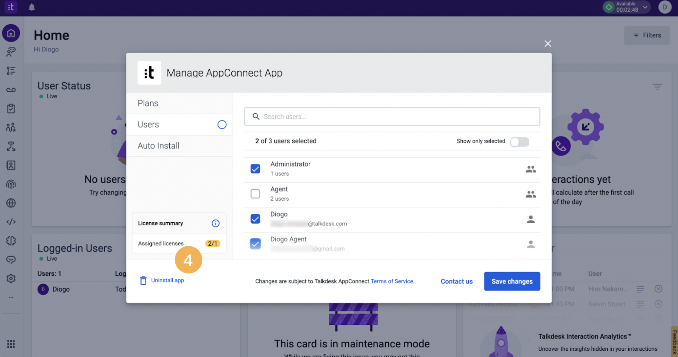The width and height of the screenshot is (678, 357).
Task: Click the License summary heading
Action: 161,223
